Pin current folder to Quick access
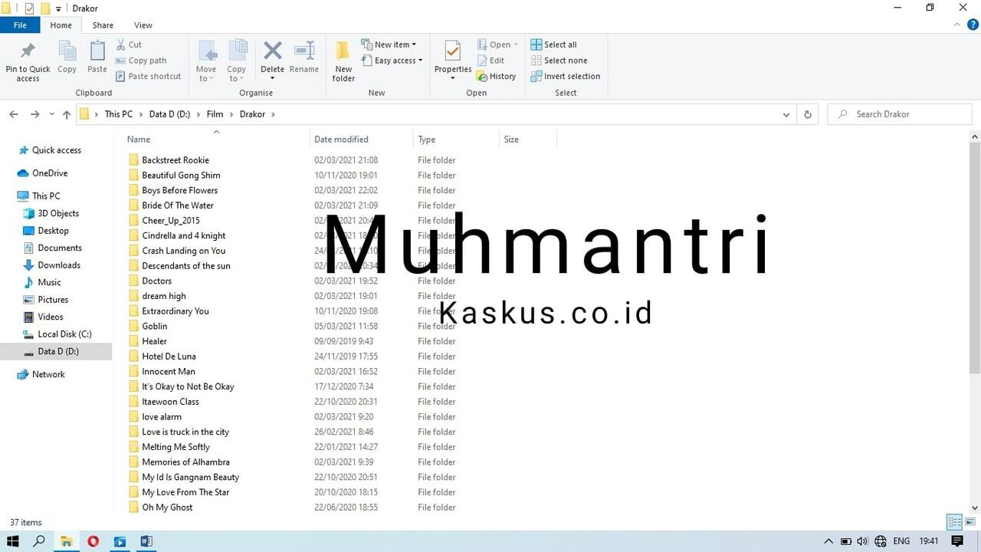 tap(28, 59)
